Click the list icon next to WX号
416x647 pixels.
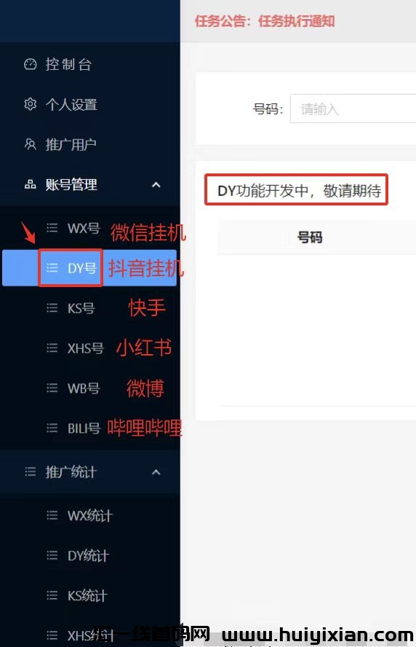tap(52, 228)
